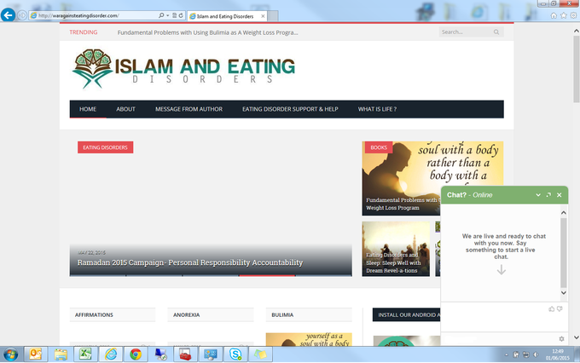This screenshot has height=363, width=580.
Task: Click the taskbar clock showing 12:49
Action: [558, 354]
